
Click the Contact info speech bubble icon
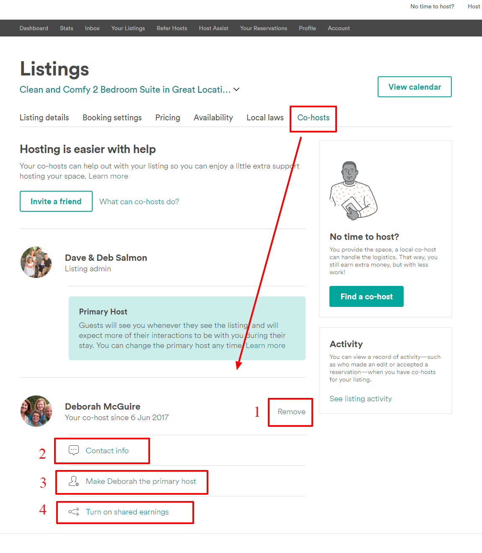click(x=74, y=450)
